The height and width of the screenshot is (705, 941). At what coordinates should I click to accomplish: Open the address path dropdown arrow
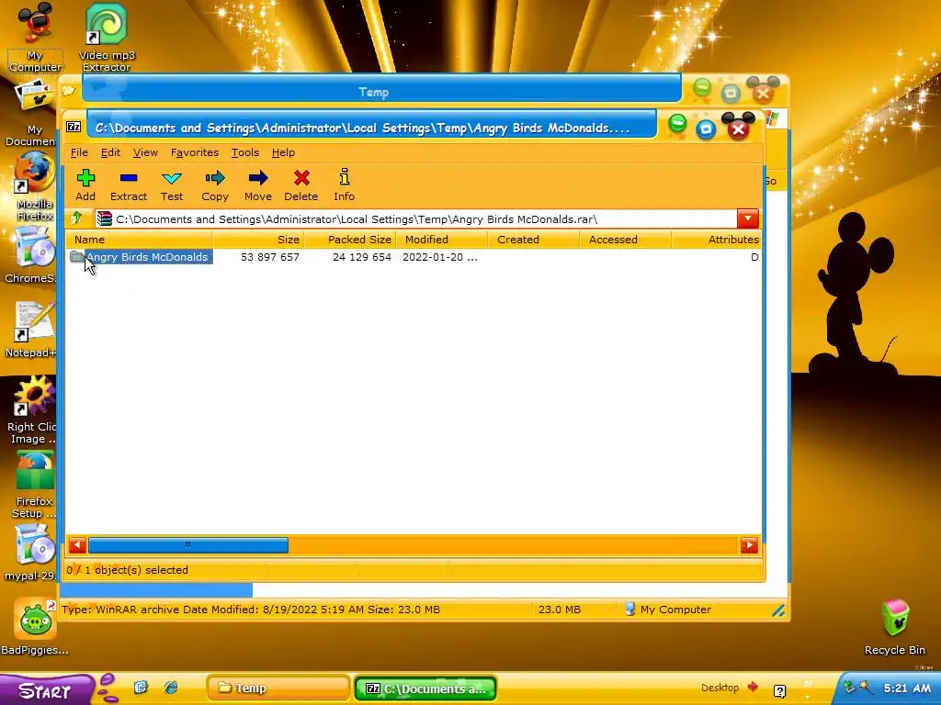tap(748, 218)
